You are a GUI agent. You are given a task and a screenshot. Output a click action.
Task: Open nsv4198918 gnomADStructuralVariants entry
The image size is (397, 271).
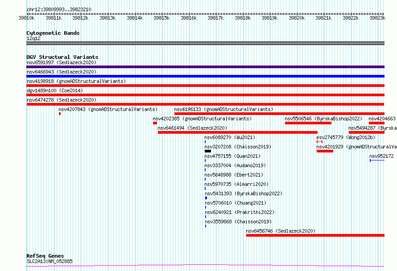[x=76, y=81]
